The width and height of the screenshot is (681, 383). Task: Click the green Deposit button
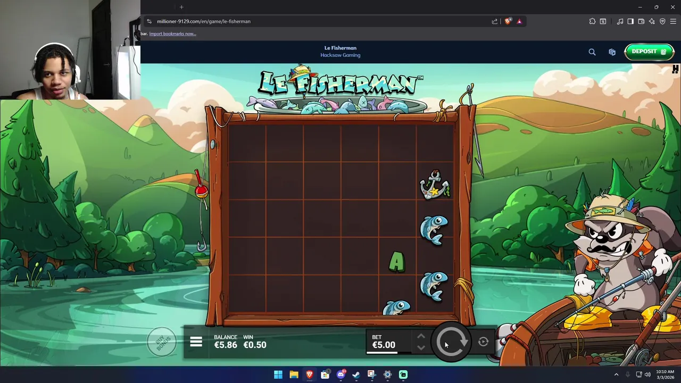[x=649, y=52]
